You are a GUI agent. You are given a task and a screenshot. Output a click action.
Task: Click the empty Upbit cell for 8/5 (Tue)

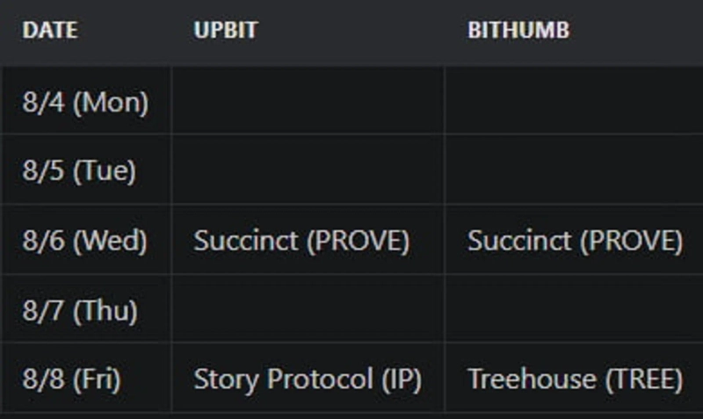[308, 170]
